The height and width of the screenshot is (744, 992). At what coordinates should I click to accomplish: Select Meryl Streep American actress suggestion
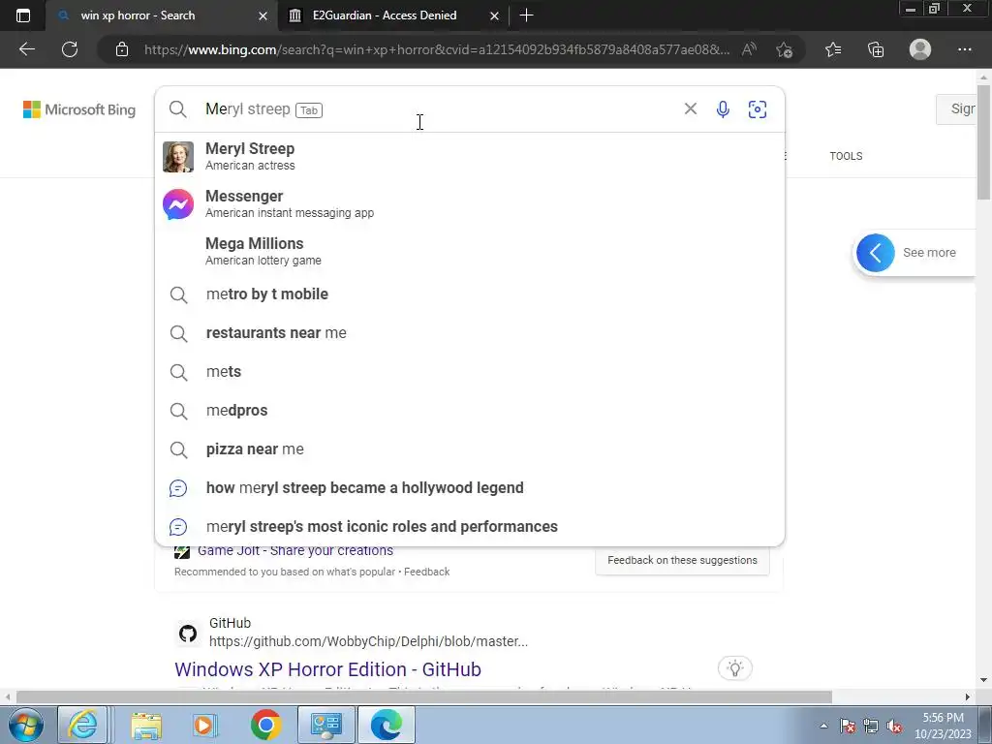pyautogui.click(x=470, y=156)
